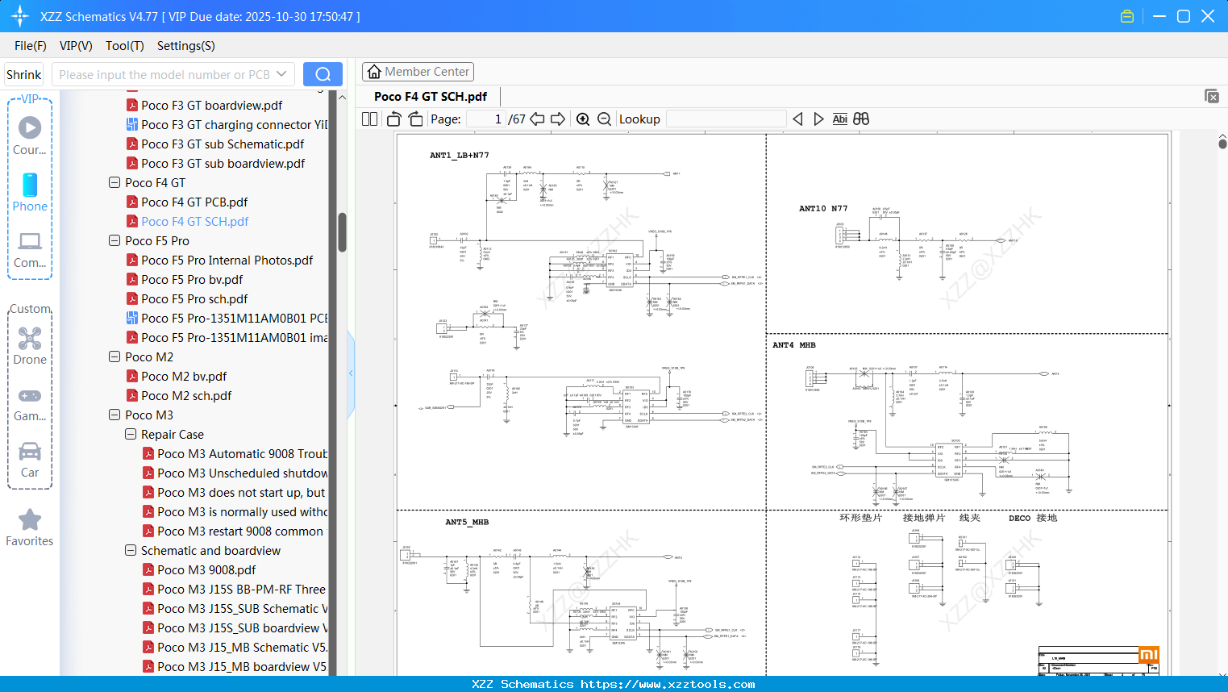Open the model number dropdown arrow
Image resolution: width=1228 pixels, height=692 pixels.
(x=281, y=74)
